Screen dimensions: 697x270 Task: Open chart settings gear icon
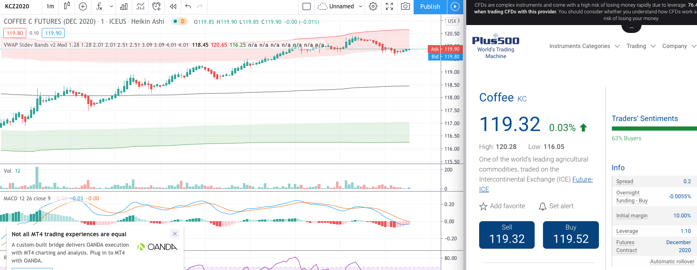click(x=373, y=6)
